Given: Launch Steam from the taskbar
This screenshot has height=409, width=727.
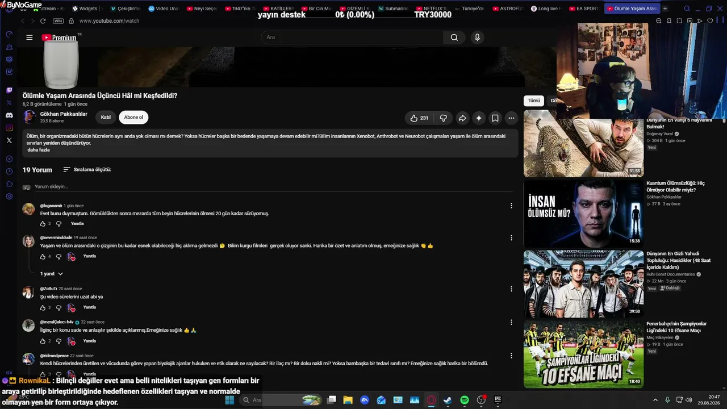Looking at the screenshot, I should 448,400.
